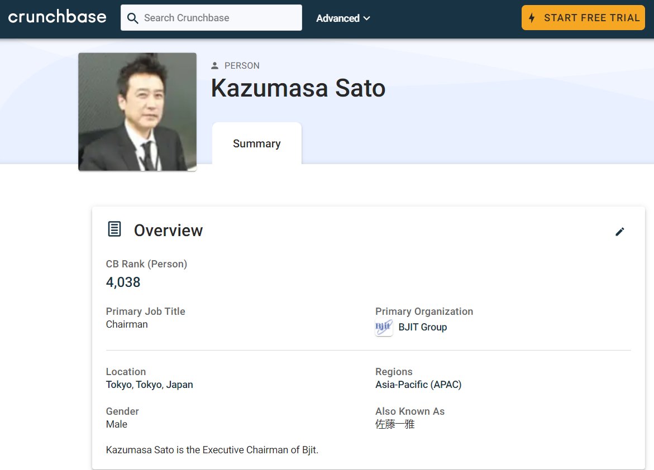
Task: Open the BJIT Group organization link
Action: tap(423, 327)
